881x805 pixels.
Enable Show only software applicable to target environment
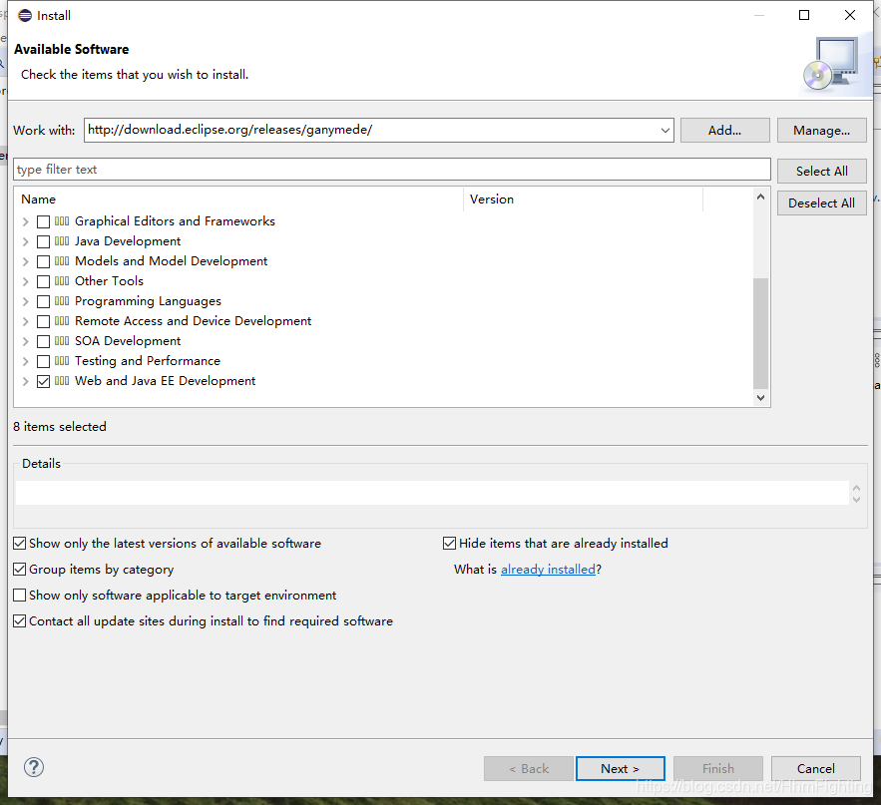20,595
